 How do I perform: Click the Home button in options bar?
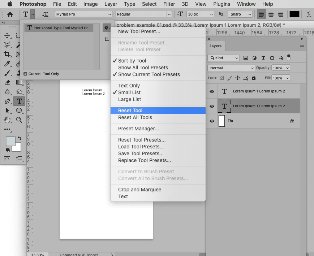(x=10, y=14)
